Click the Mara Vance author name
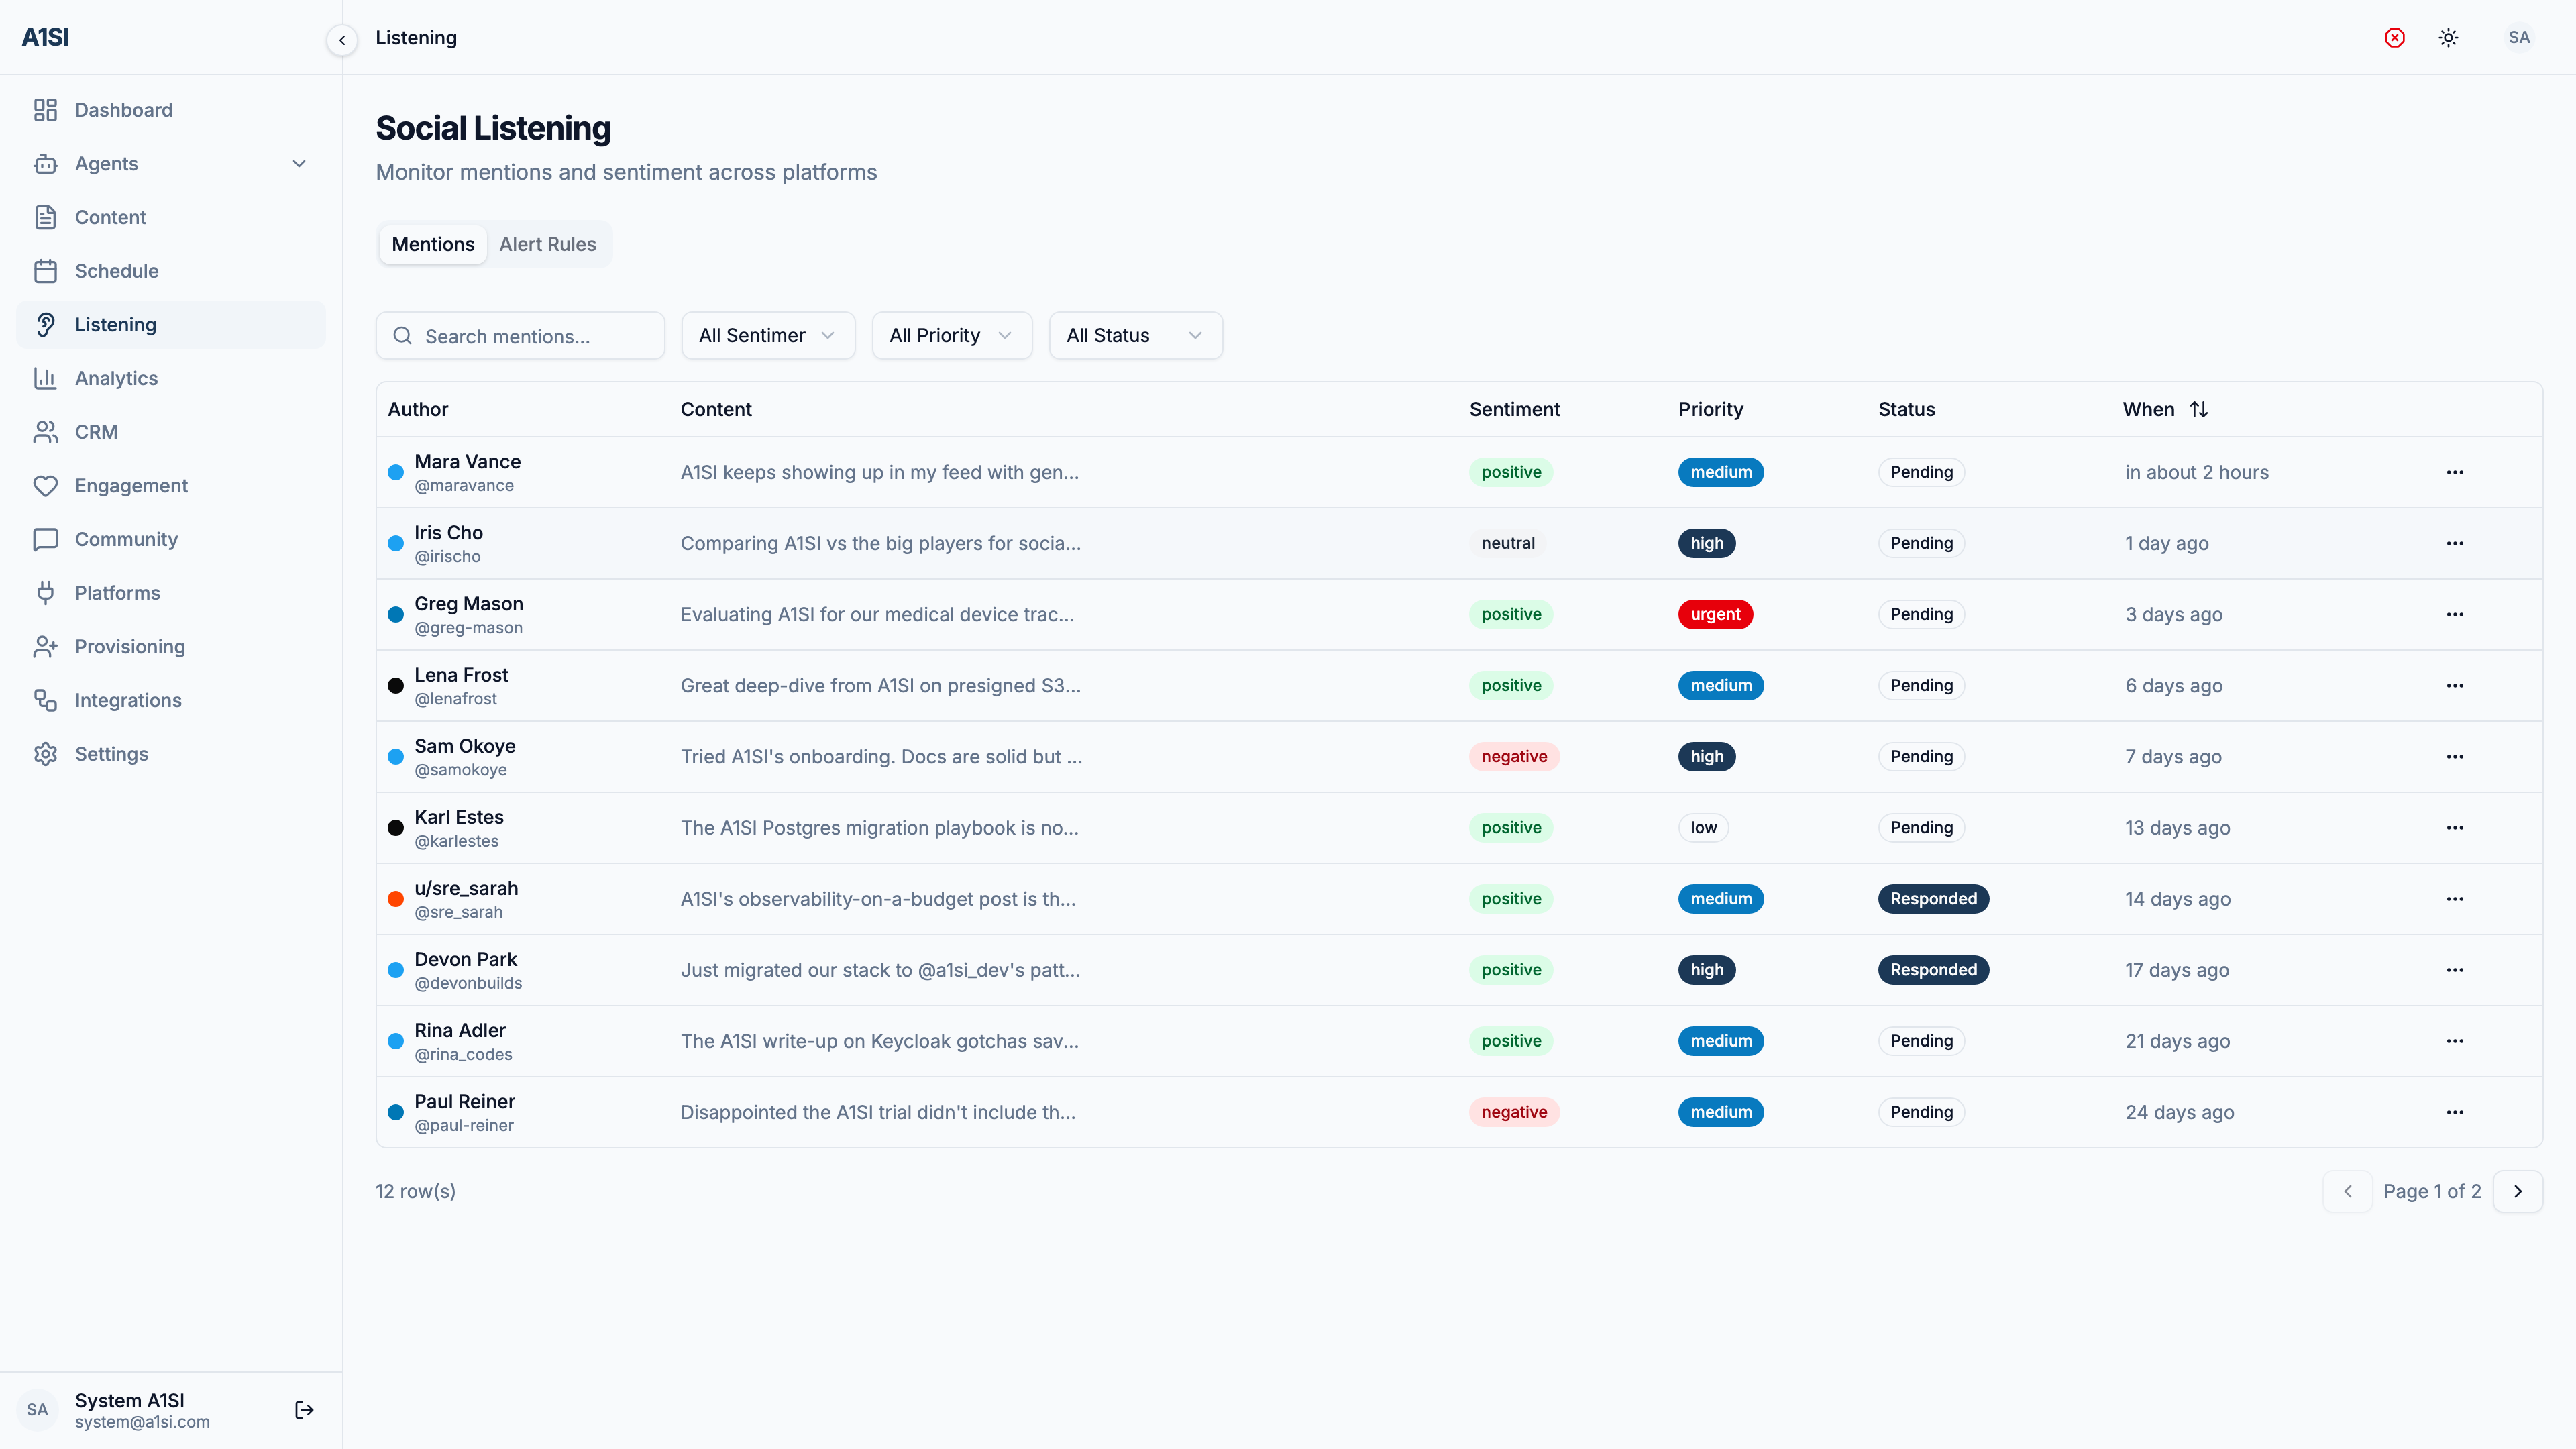This screenshot has height=1449, width=2576. (x=467, y=461)
